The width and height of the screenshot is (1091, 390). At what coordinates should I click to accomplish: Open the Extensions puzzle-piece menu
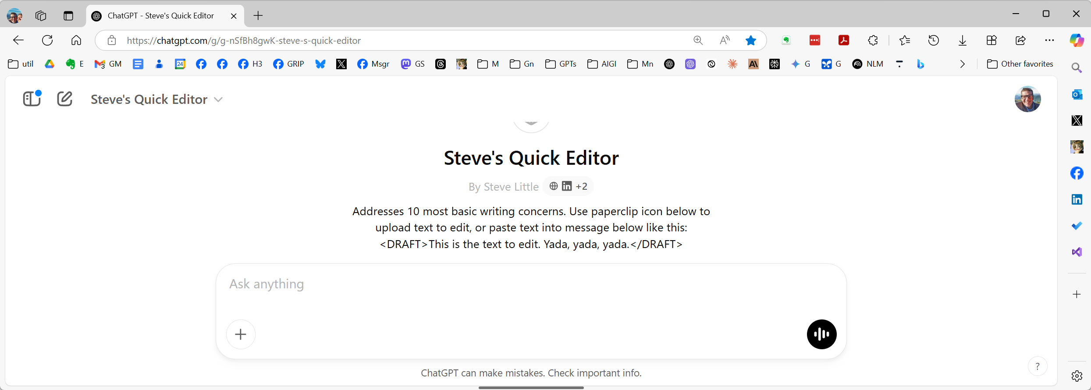pyautogui.click(x=873, y=40)
